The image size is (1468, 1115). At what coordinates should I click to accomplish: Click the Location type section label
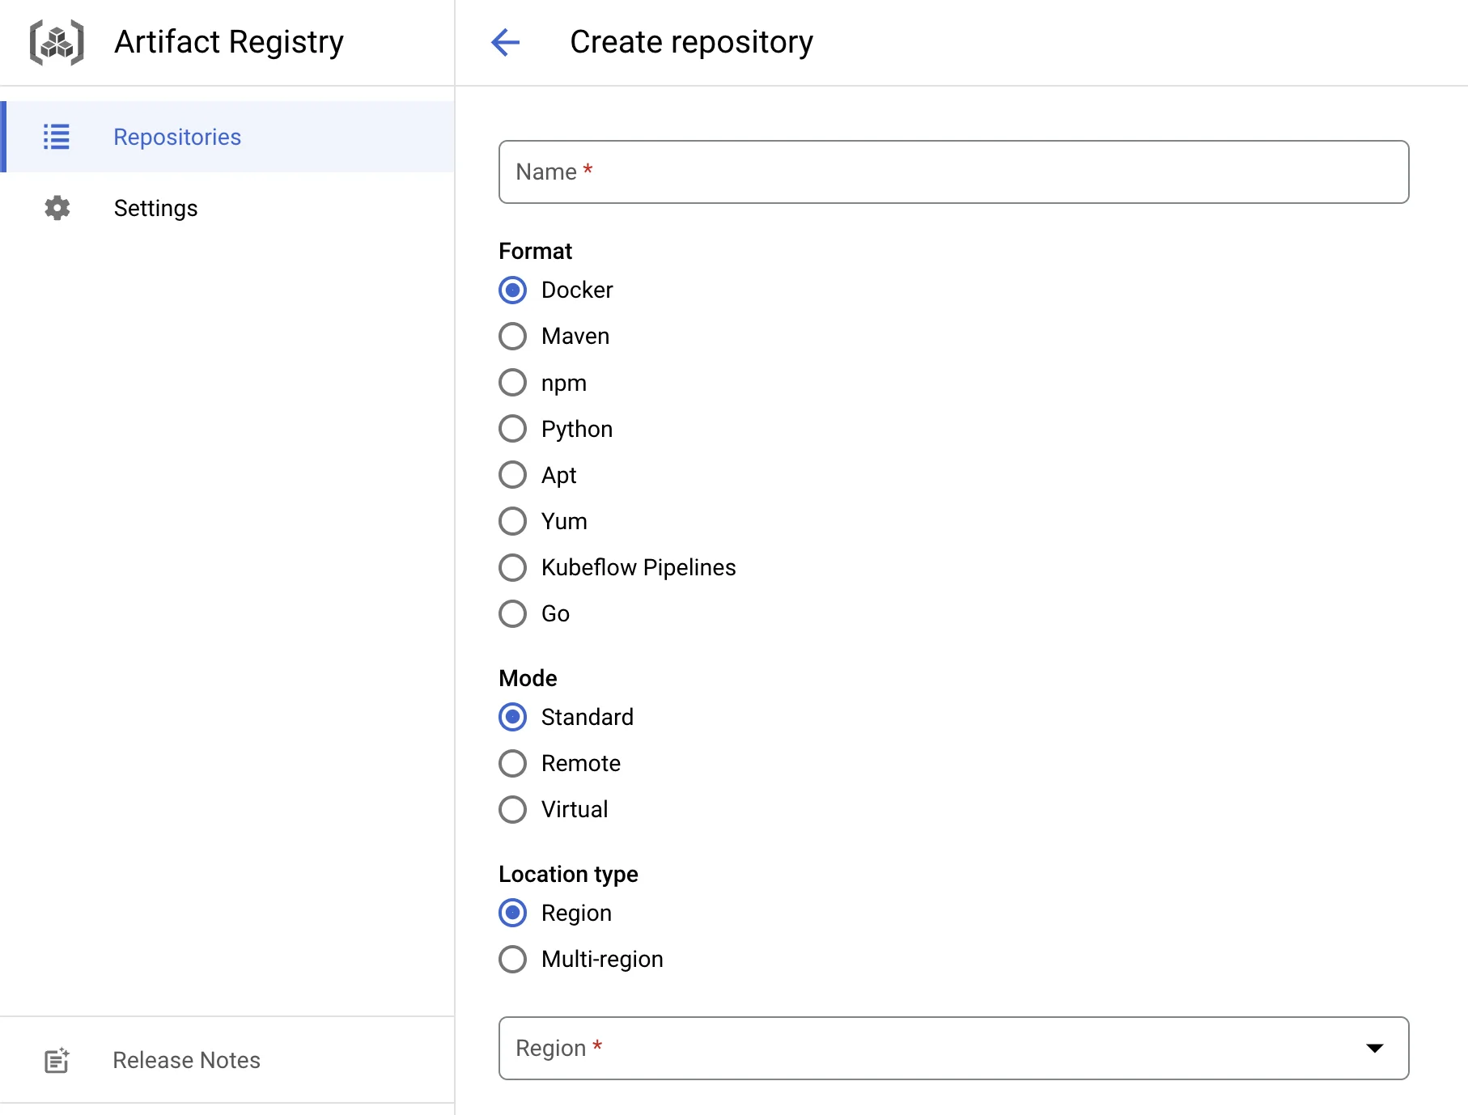coord(568,874)
